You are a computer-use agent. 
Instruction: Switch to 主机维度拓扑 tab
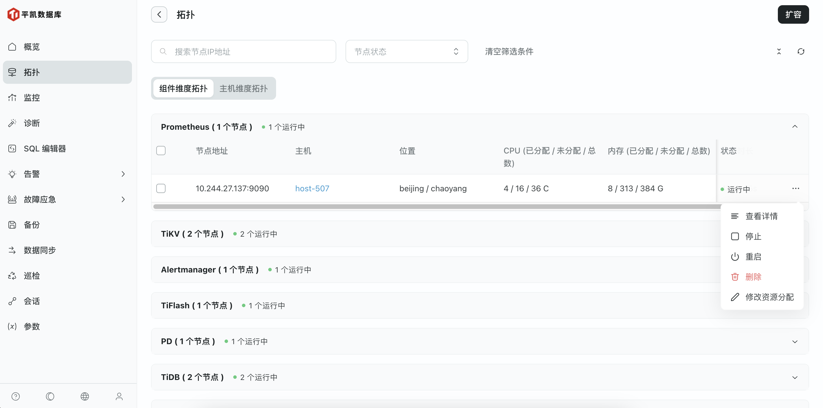pyautogui.click(x=243, y=88)
